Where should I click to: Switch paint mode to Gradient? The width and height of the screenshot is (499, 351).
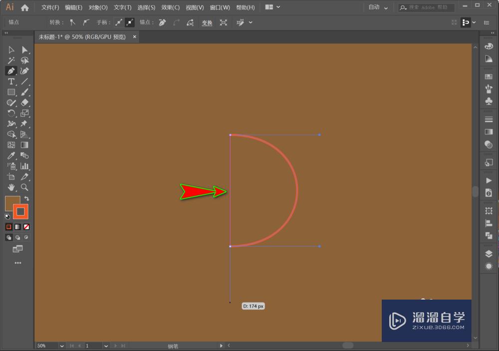17,227
